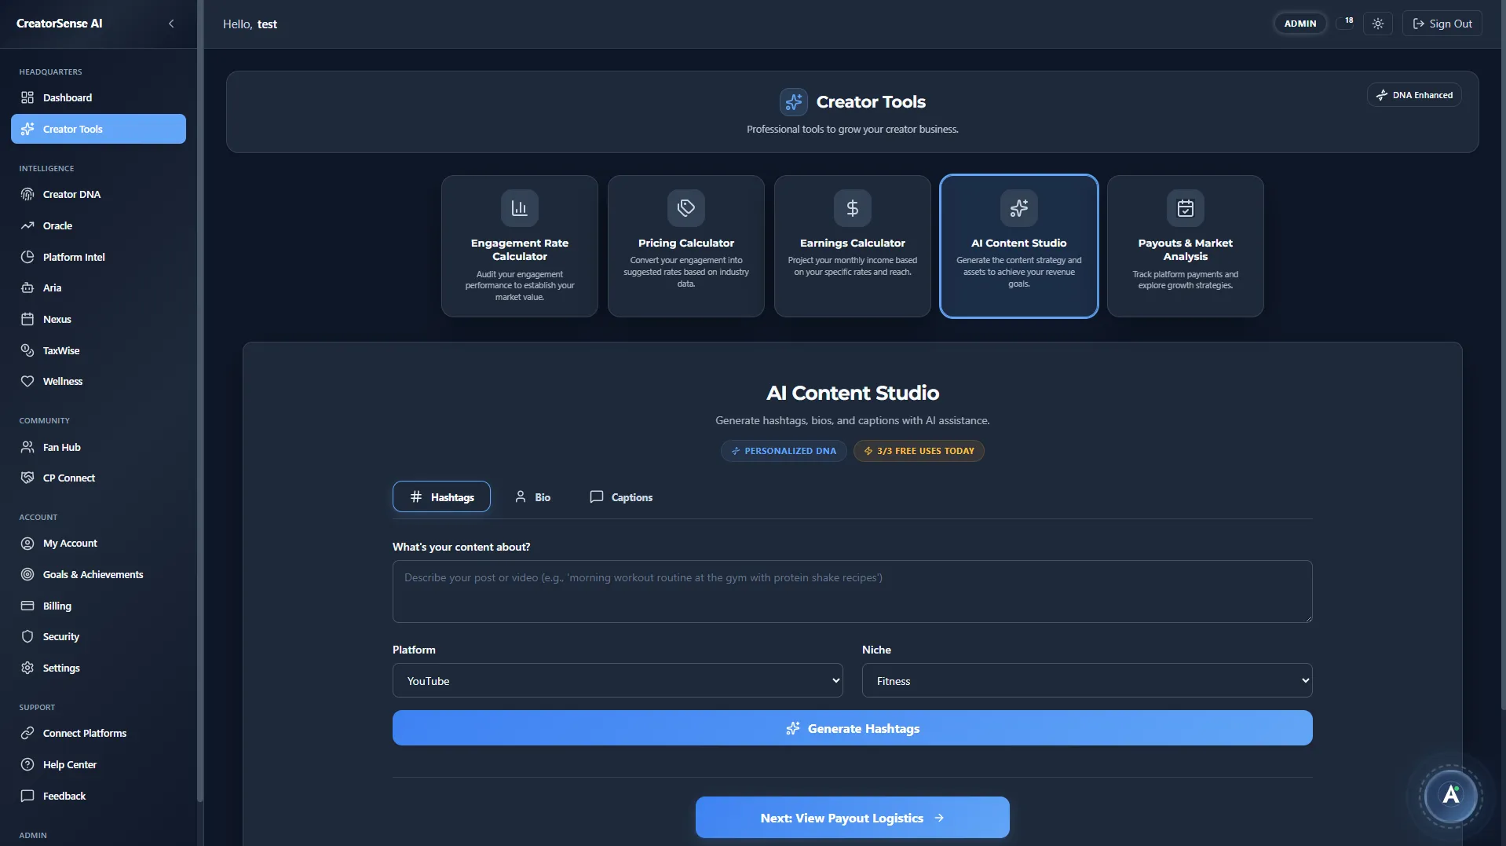
Task: Click the Generate Hashtags button
Action: click(x=852, y=728)
